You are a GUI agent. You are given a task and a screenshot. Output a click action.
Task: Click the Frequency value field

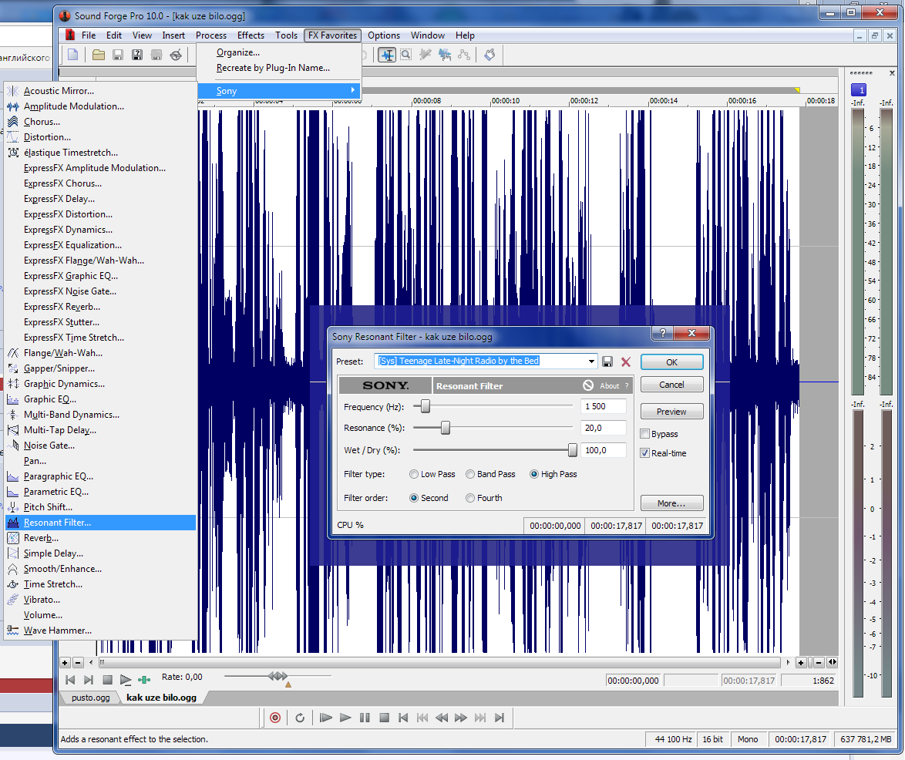coord(603,406)
